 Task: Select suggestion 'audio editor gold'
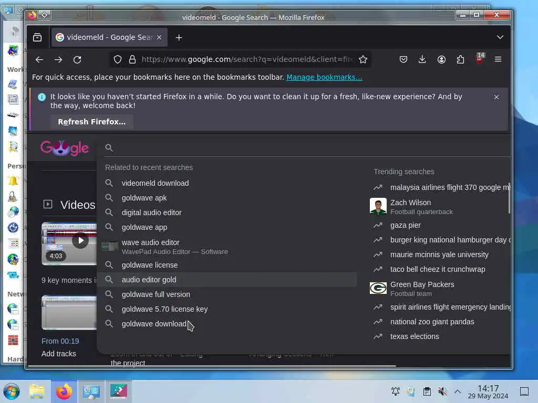click(226, 280)
